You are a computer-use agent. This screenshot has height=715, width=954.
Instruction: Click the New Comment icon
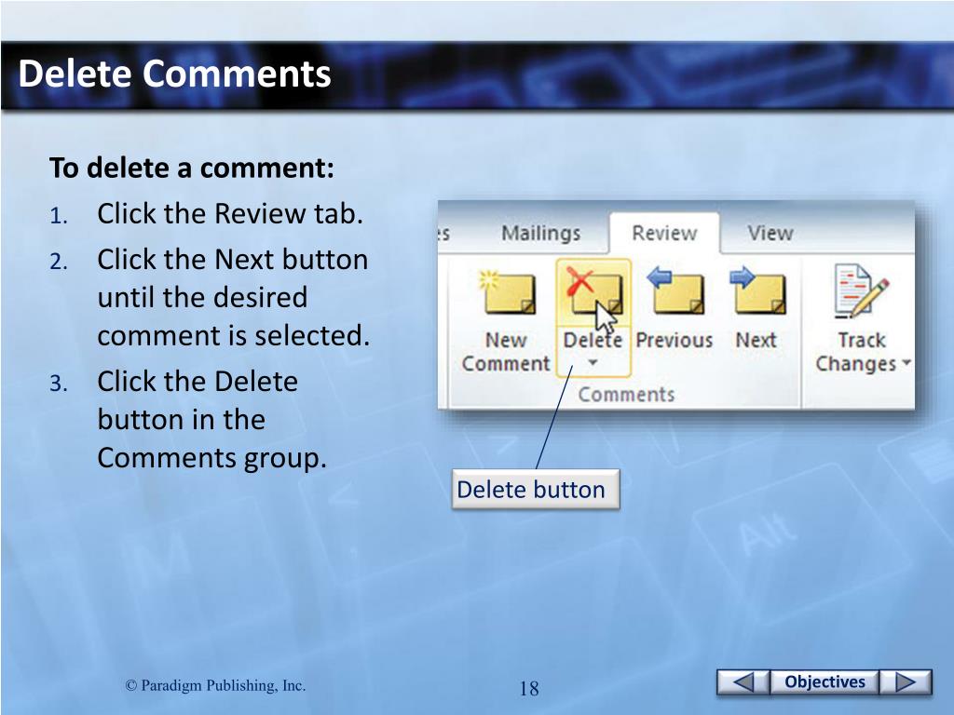508,293
